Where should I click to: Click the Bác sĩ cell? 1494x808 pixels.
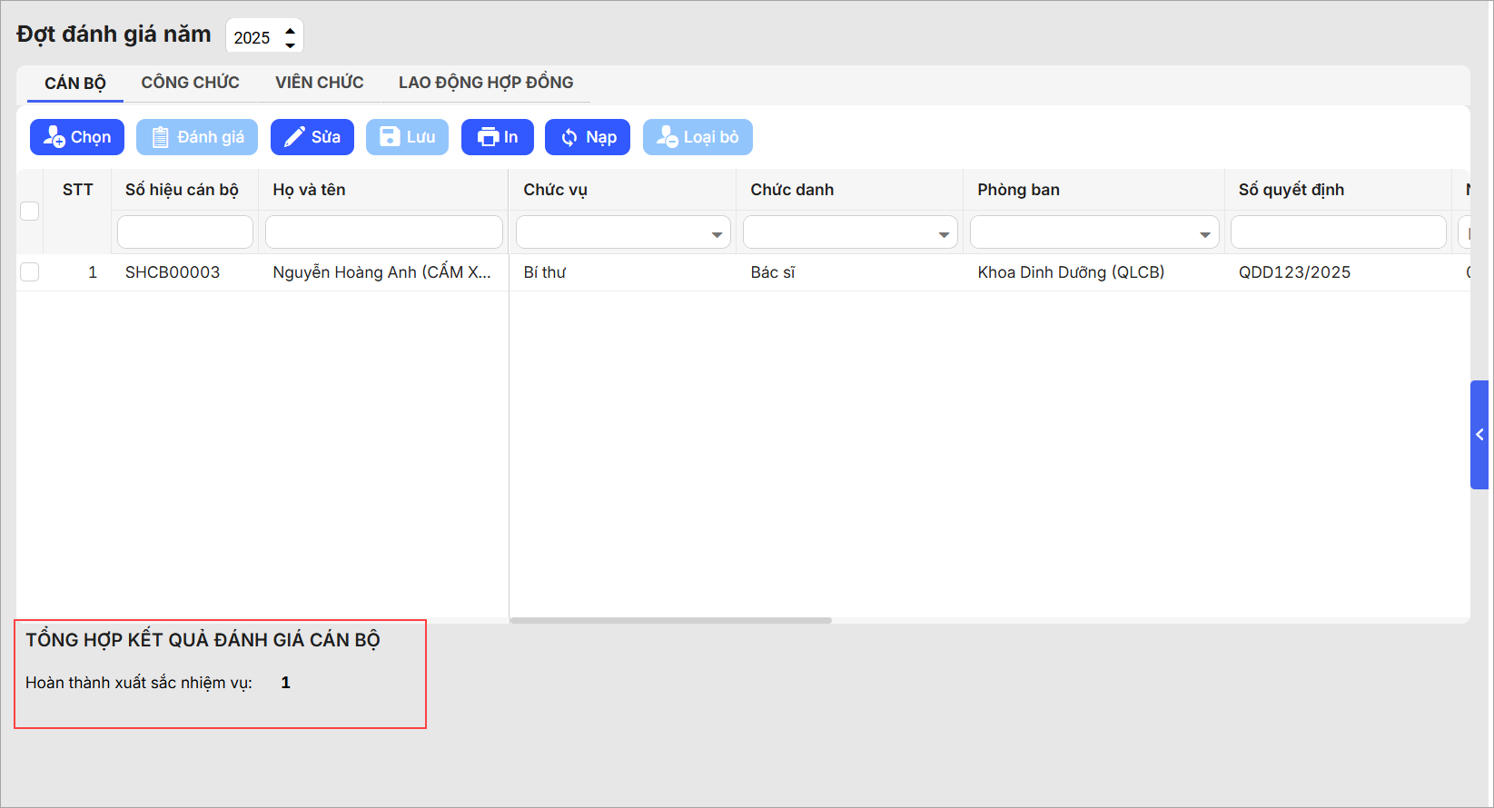(x=773, y=272)
